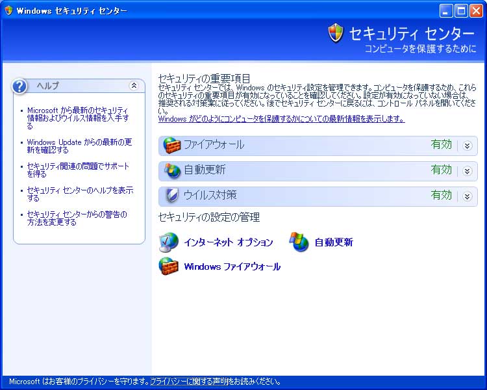Click 有効 status in the 自動更新 row
The image size is (487, 390).
point(441,170)
